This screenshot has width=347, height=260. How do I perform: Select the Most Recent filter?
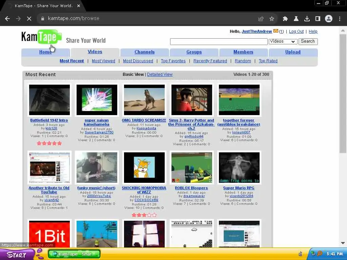click(x=72, y=61)
